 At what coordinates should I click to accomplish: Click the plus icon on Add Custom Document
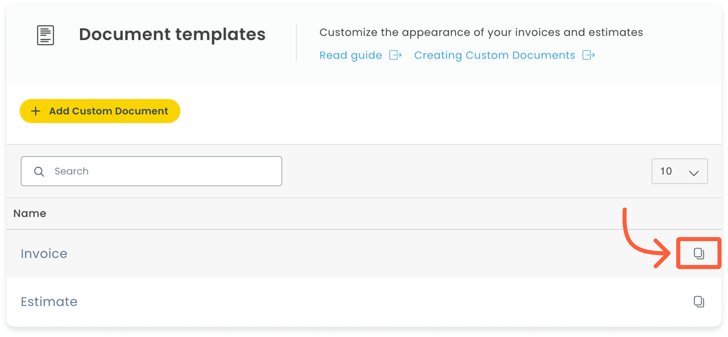pyautogui.click(x=36, y=111)
